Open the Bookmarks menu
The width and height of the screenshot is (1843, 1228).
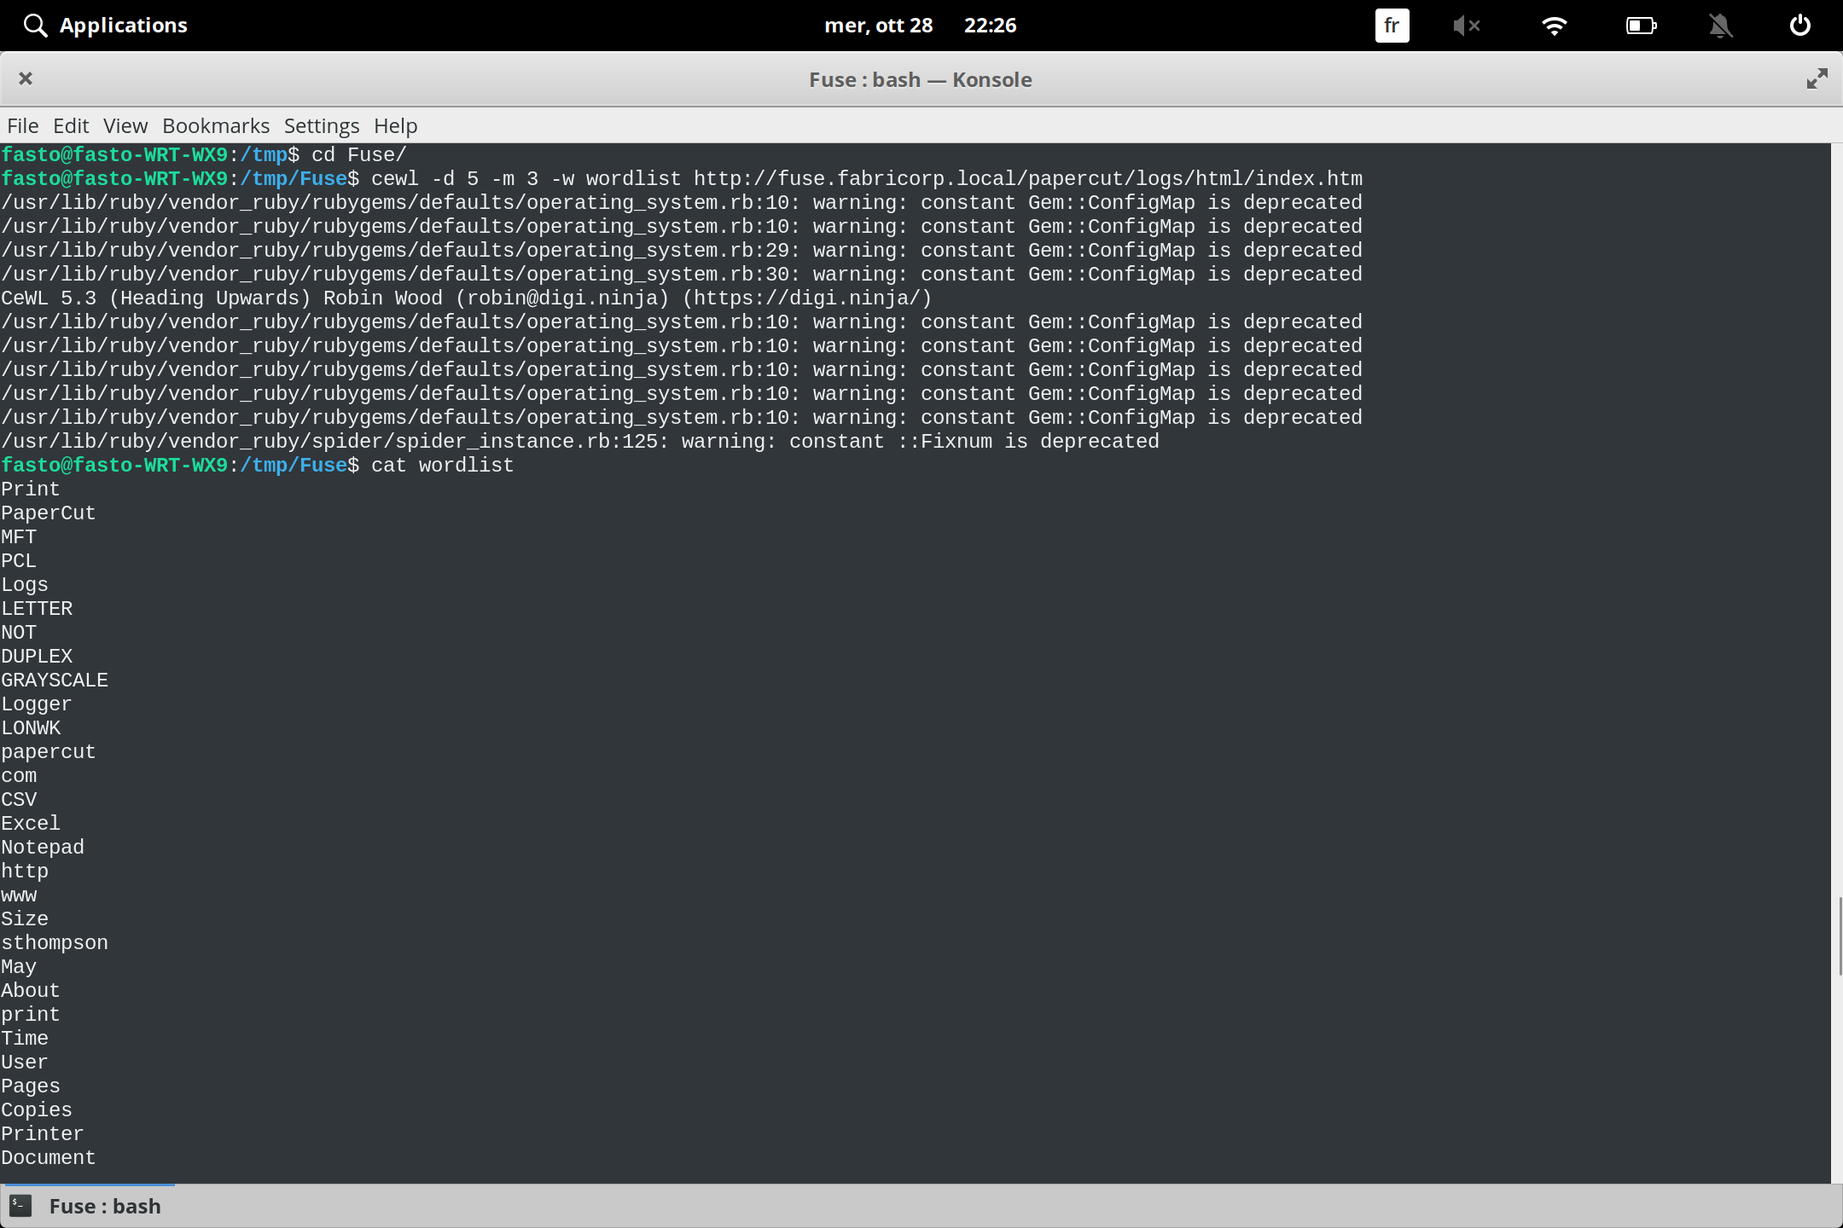(215, 125)
